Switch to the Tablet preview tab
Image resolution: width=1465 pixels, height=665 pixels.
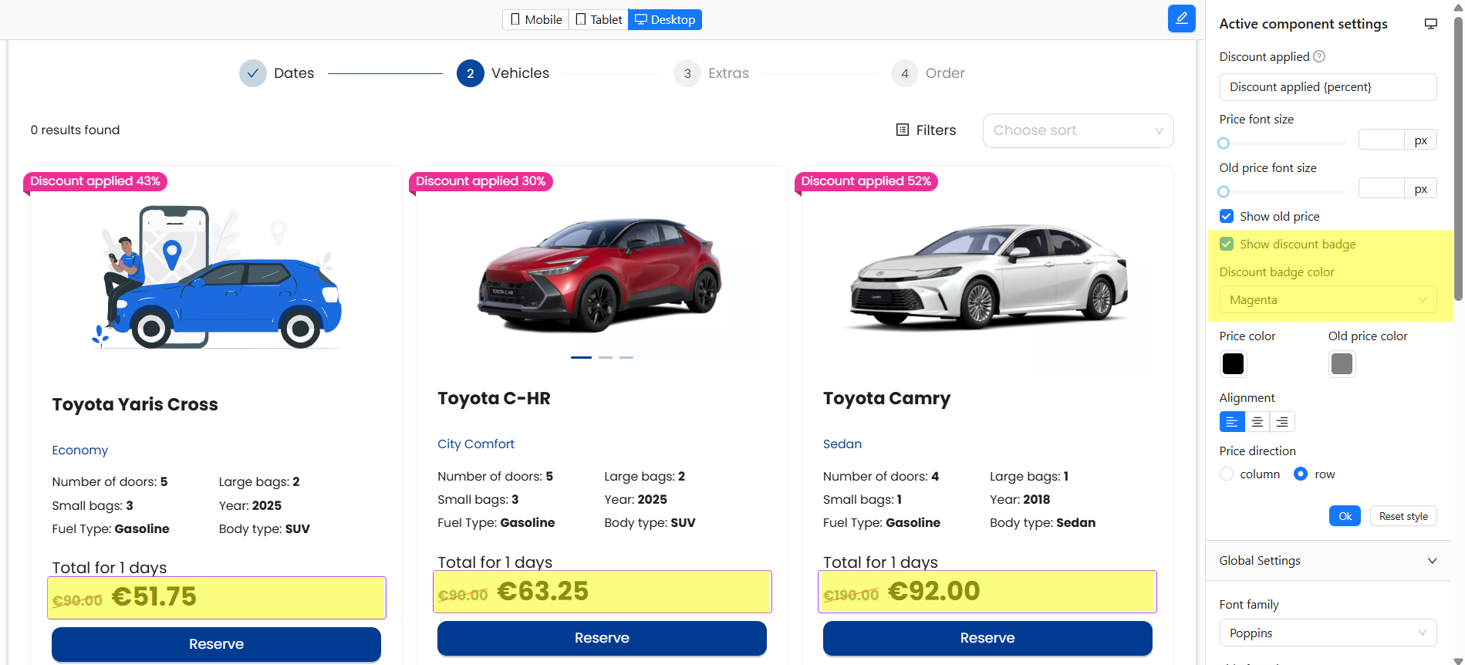[599, 19]
